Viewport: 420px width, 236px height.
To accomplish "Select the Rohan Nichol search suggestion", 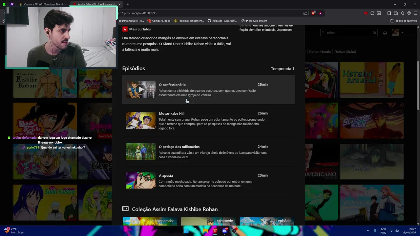I will pos(345,51).
